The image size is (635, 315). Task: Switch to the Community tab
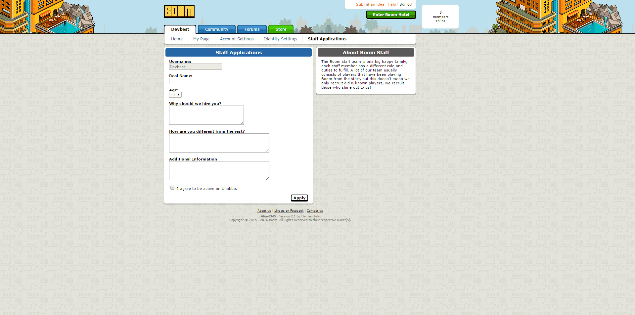point(217,29)
